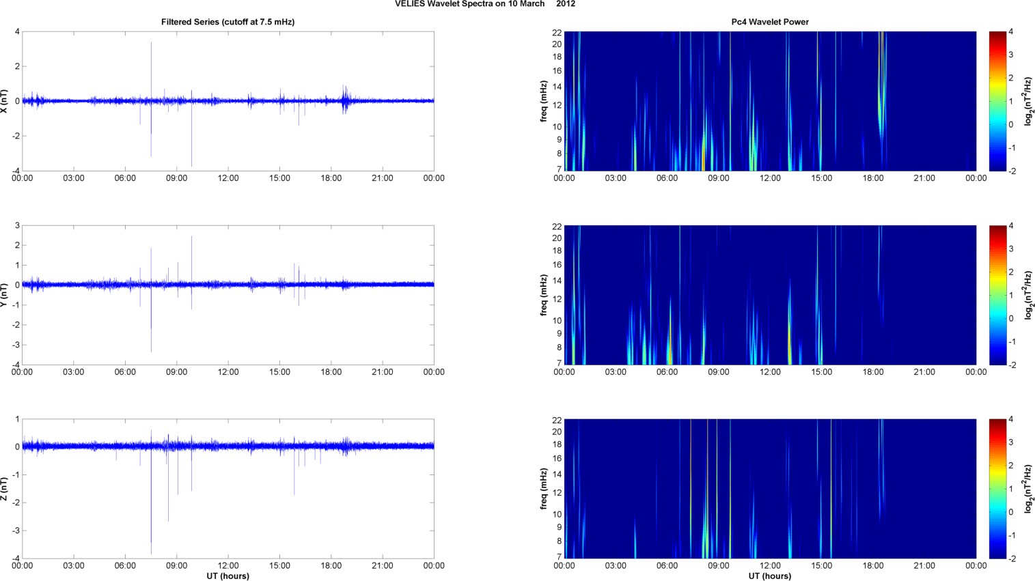Screen dimensions: 1035x581
Task: Click the 12:00 tick under the X series plot
Action: [x=228, y=178]
